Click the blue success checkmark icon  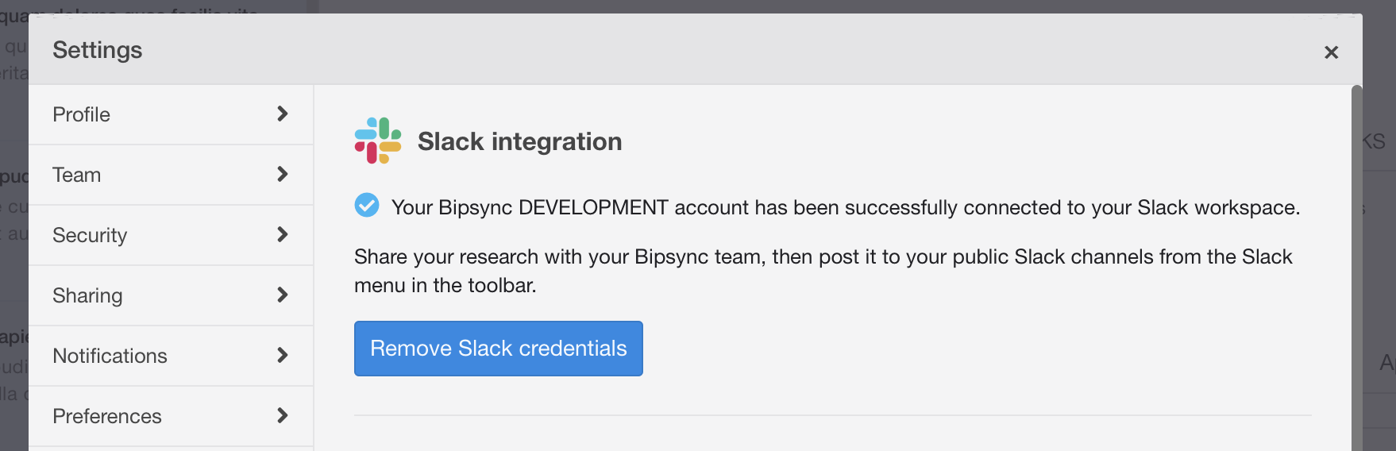367,205
